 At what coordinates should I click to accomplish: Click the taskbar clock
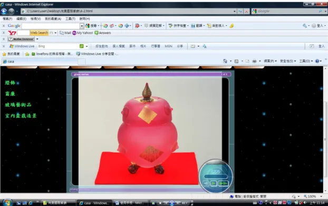(317, 203)
